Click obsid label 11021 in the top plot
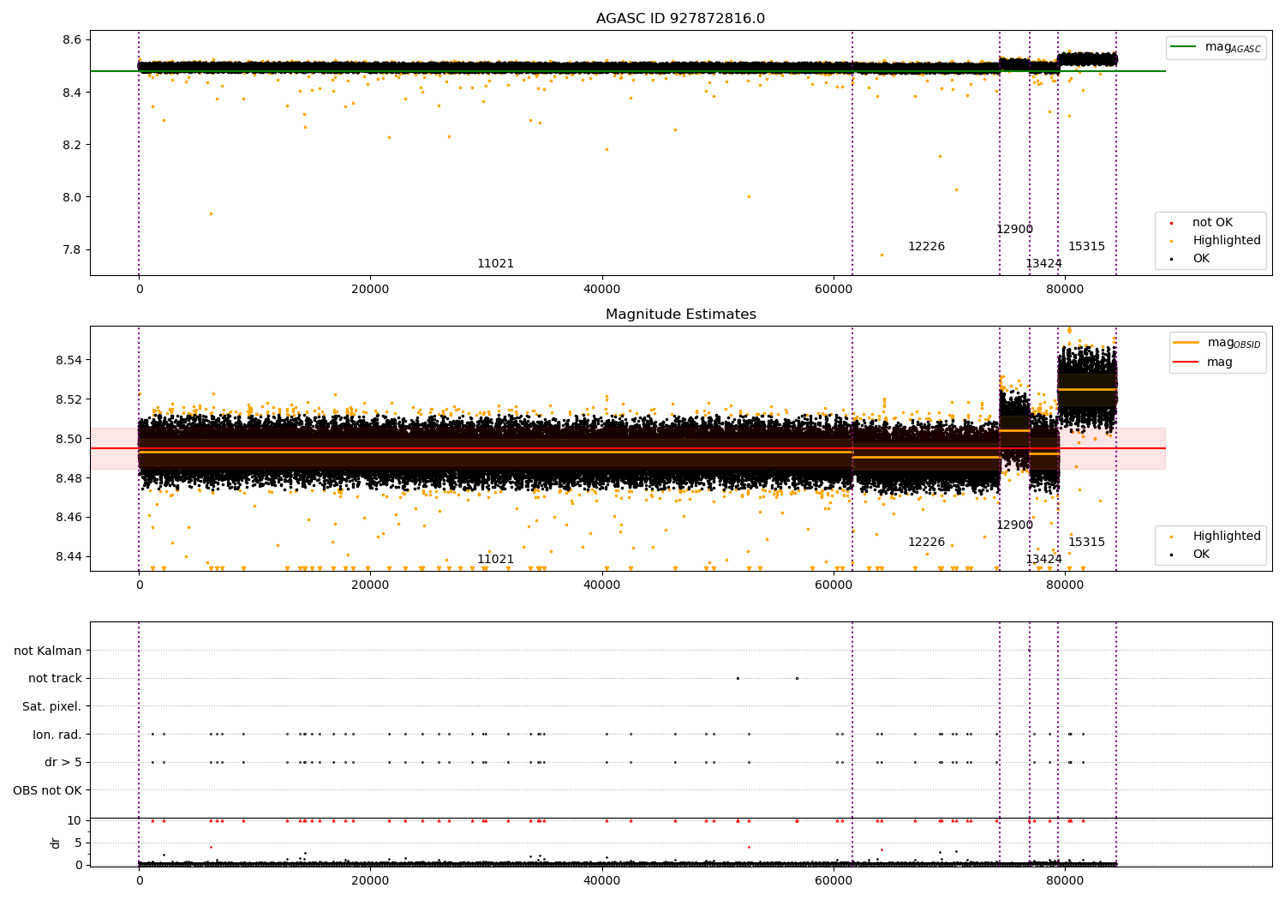Screen dimensions: 1285x900 click(x=495, y=264)
